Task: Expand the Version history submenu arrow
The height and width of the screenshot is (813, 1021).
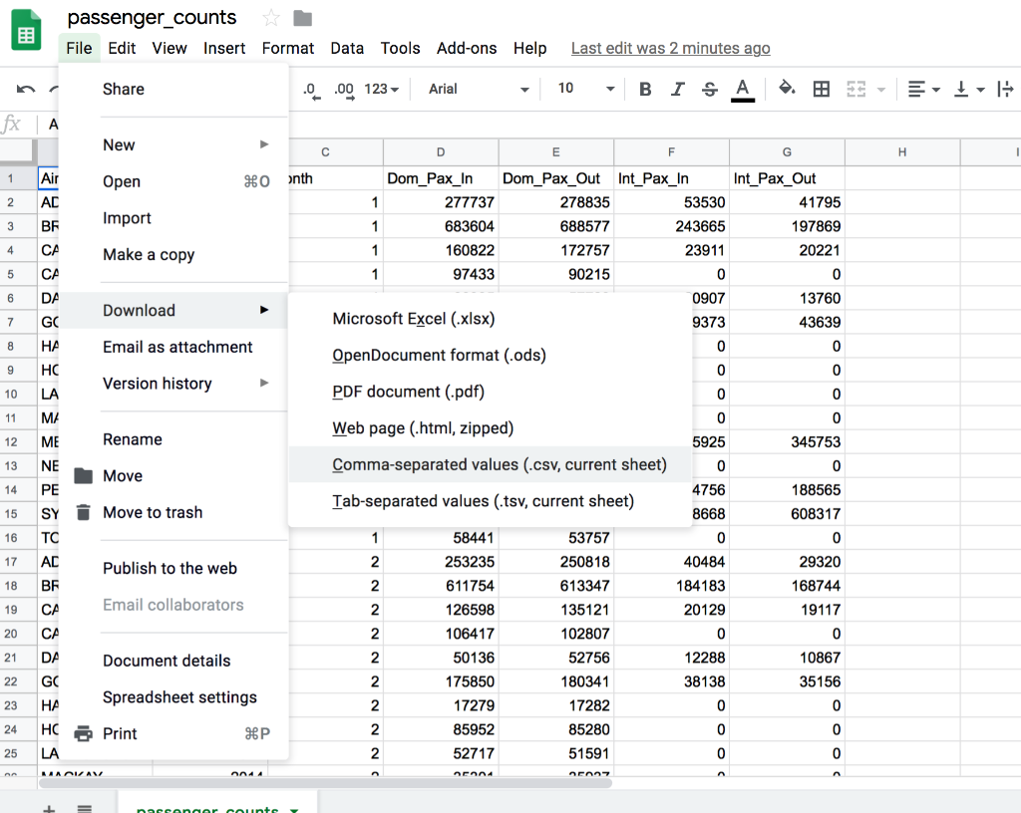Action: [264, 383]
